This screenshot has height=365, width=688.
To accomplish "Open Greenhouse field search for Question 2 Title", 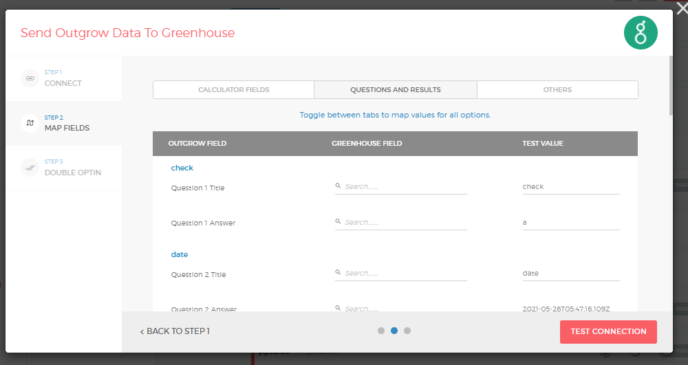I will [x=400, y=274].
